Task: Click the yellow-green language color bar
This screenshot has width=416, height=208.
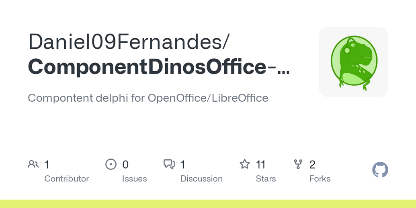Action: (x=208, y=204)
